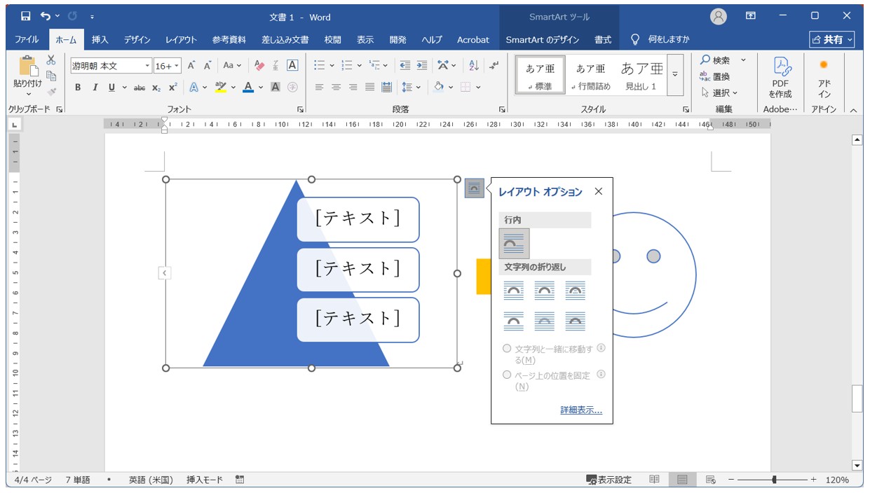
Task: Expand SmartArt text pane arrow
Action: tap(164, 273)
